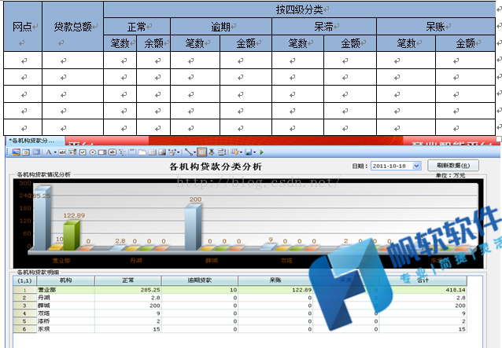Select row 6 '东坝' in the grid
502x348 pixels.
(x=239, y=329)
